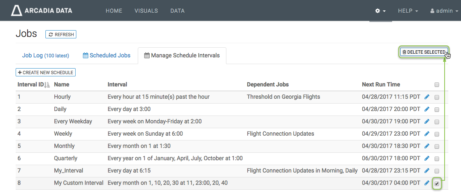Open the Job Log tab
This screenshot has height=196, width=461.
click(x=45, y=56)
